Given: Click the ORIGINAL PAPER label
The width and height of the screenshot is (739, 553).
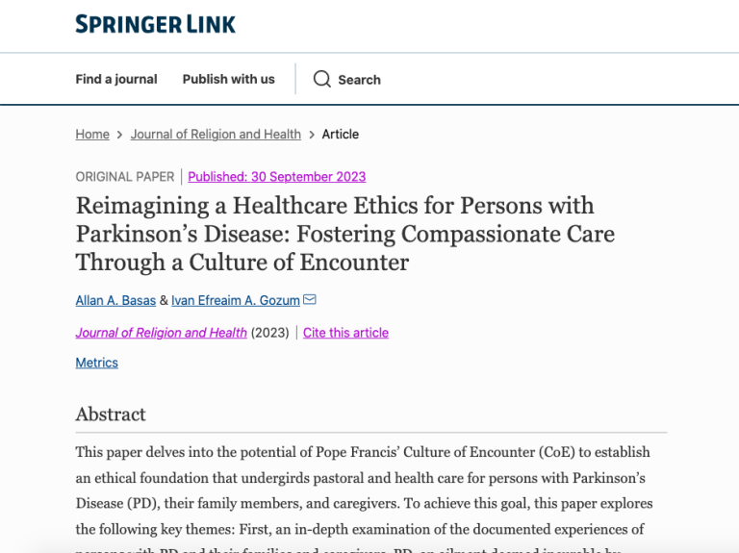Looking at the screenshot, I should 125,177.
